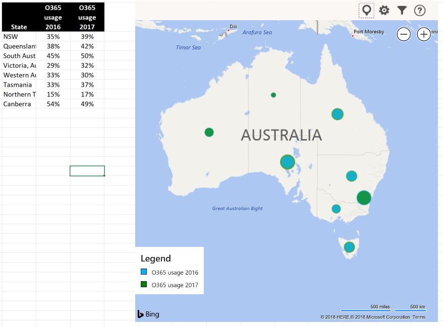Select the Tasmania cell

(19, 85)
